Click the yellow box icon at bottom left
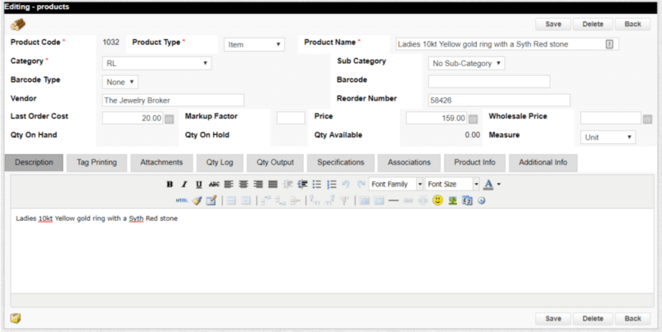 16,319
